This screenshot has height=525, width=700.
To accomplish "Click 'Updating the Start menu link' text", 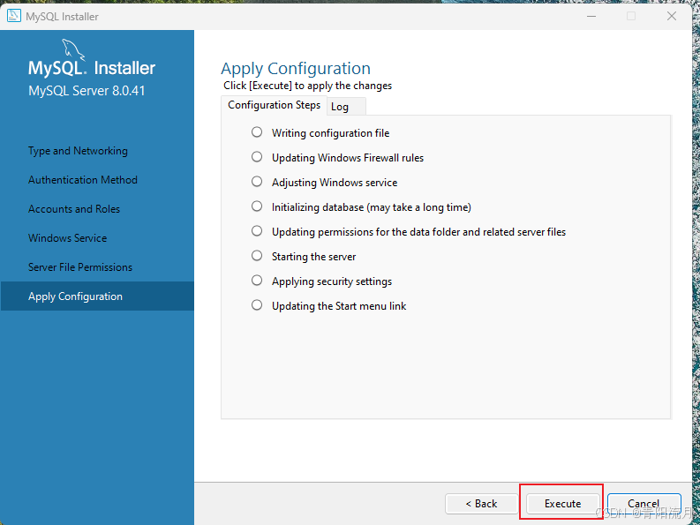I will pyautogui.click(x=339, y=306).
